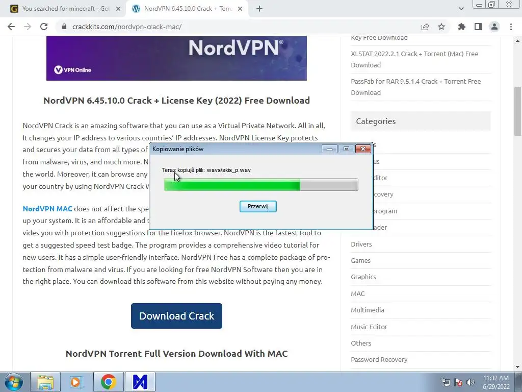Click Chrome icon in taskbar
Image resolution: width=522 pixels, height=392 pixels.
108,382
